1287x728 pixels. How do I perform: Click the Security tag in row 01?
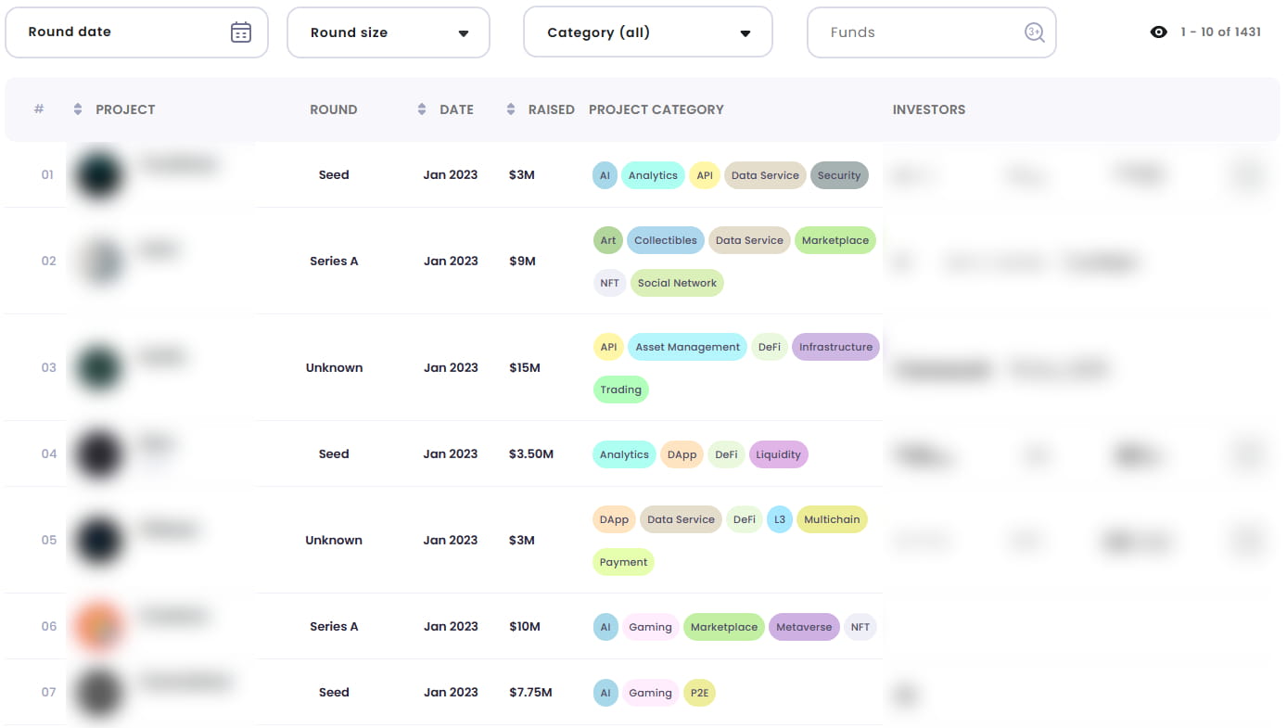tap(839, 175)
